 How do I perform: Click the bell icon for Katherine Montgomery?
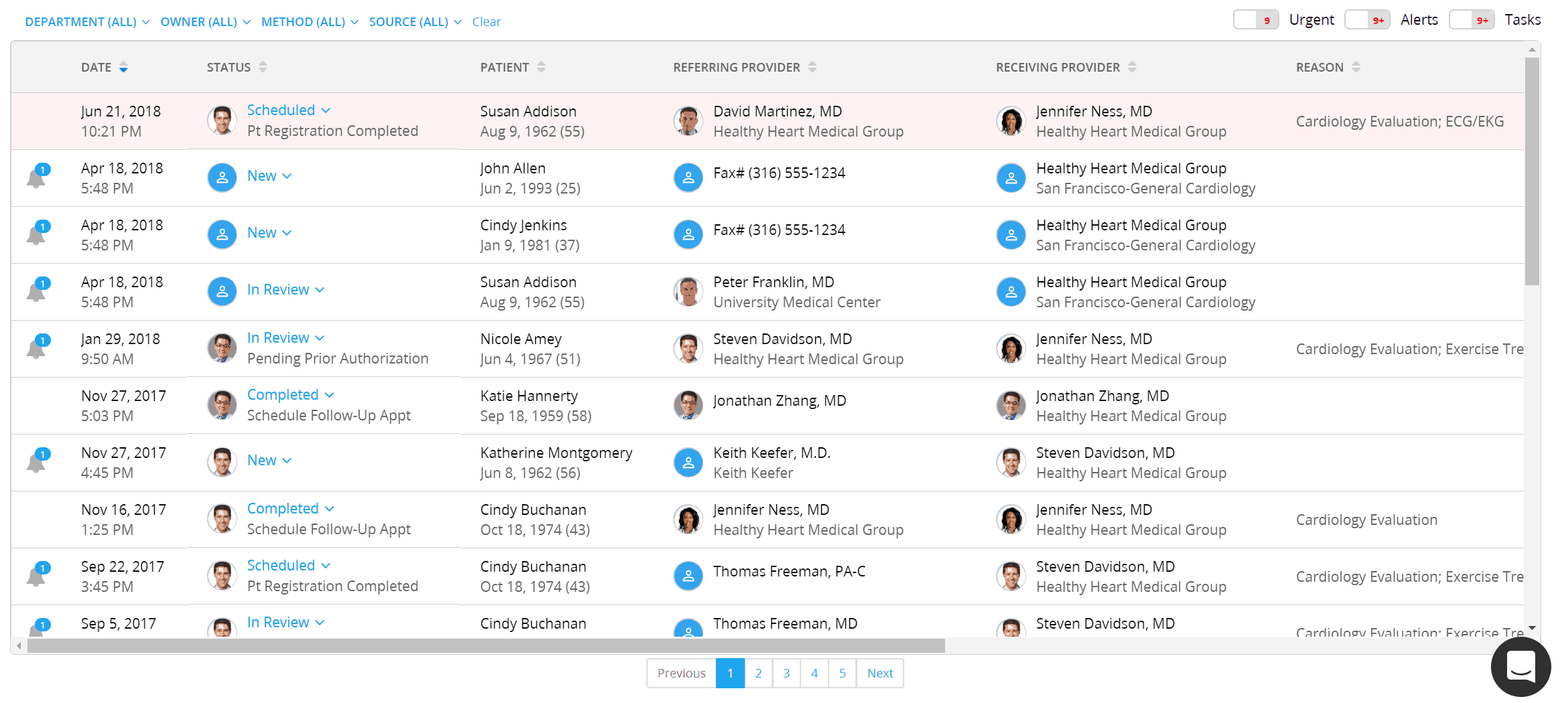pyautogui.click(x=37, y=462)
